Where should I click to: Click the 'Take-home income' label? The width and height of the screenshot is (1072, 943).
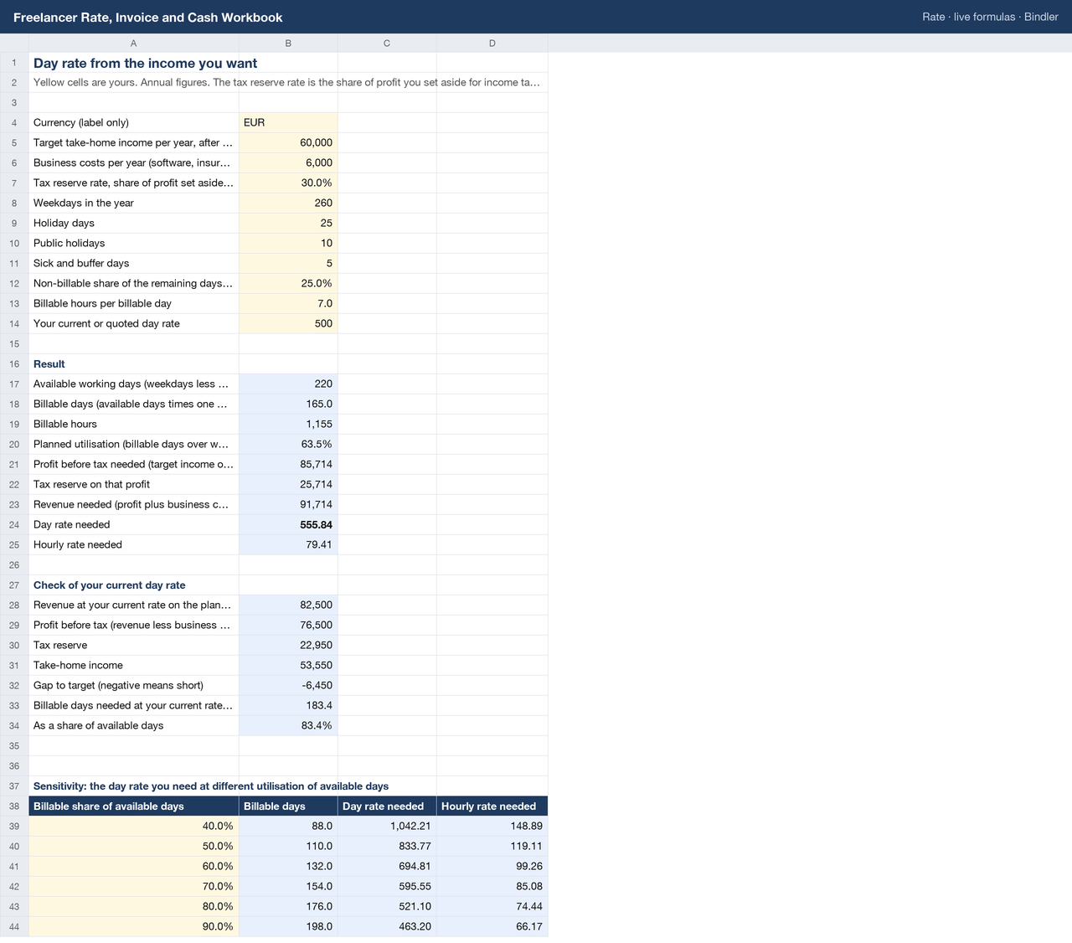tap(78, 665)
